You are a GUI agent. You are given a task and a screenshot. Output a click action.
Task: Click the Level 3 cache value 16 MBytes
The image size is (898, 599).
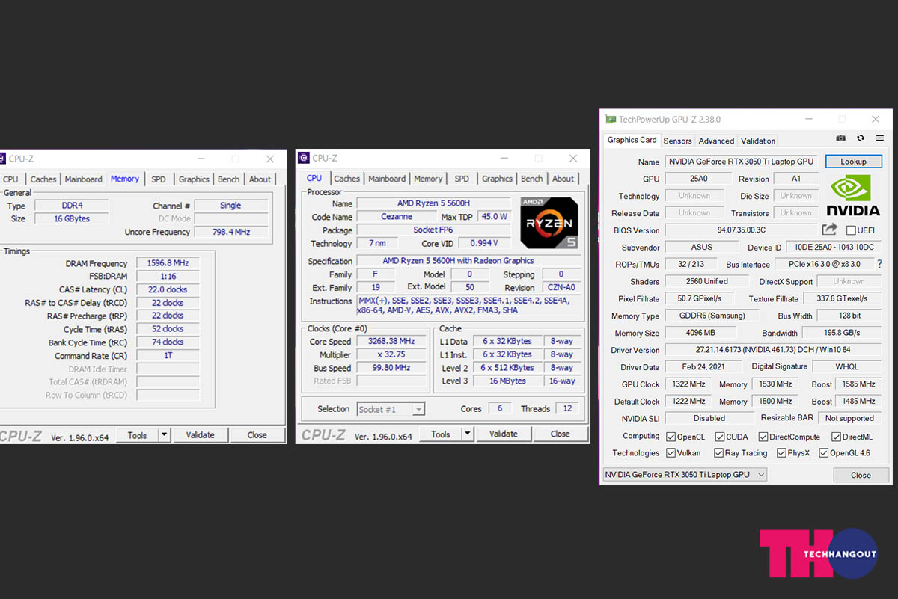(508, 381)
